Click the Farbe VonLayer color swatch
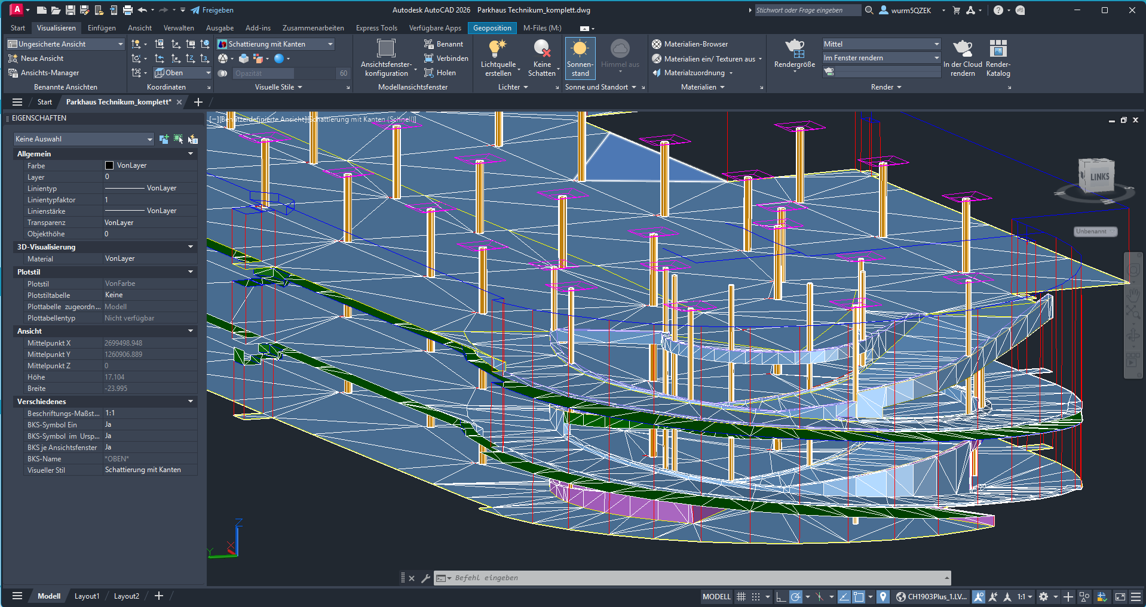The height and width of the screenshot is (607, 1146). [x=109, y=165]
